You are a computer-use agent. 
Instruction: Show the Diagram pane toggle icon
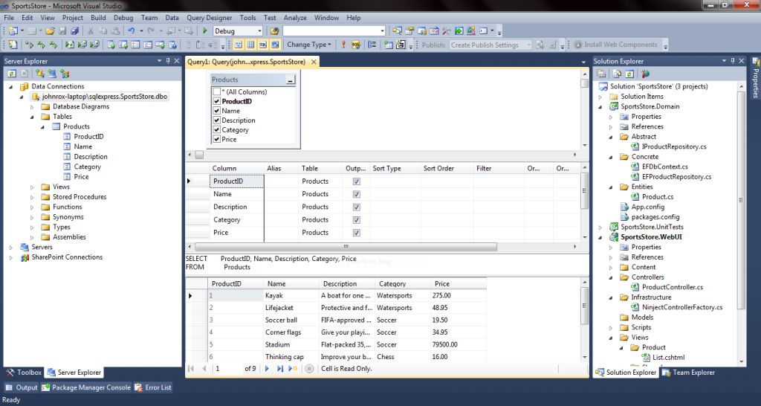click(x=239, y=45)
